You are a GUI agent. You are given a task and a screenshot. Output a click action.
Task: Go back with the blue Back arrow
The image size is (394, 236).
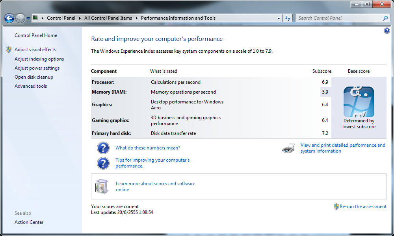pyautogui.click(x=9, y=18)
